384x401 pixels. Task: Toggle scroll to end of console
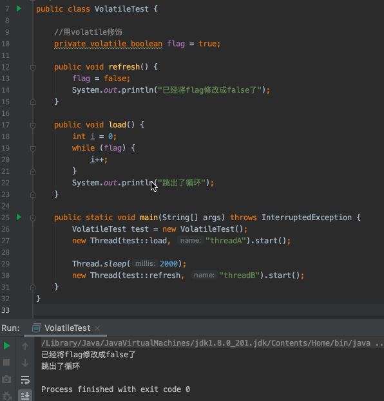tap(25, 396)
